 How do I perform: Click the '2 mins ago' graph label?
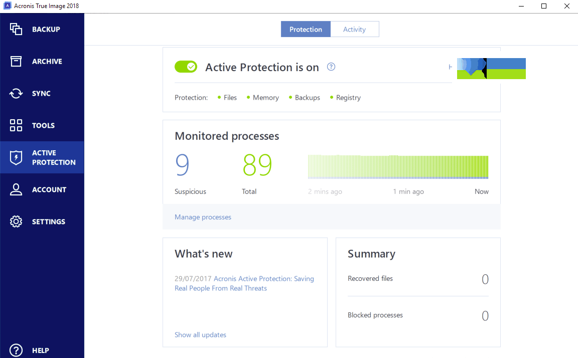325,191
